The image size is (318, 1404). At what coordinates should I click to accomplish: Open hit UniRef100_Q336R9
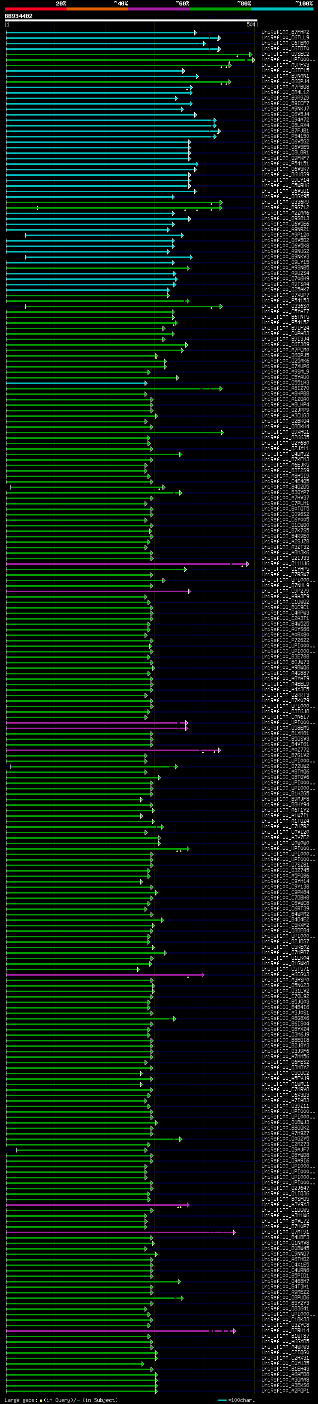click(285, 202)
